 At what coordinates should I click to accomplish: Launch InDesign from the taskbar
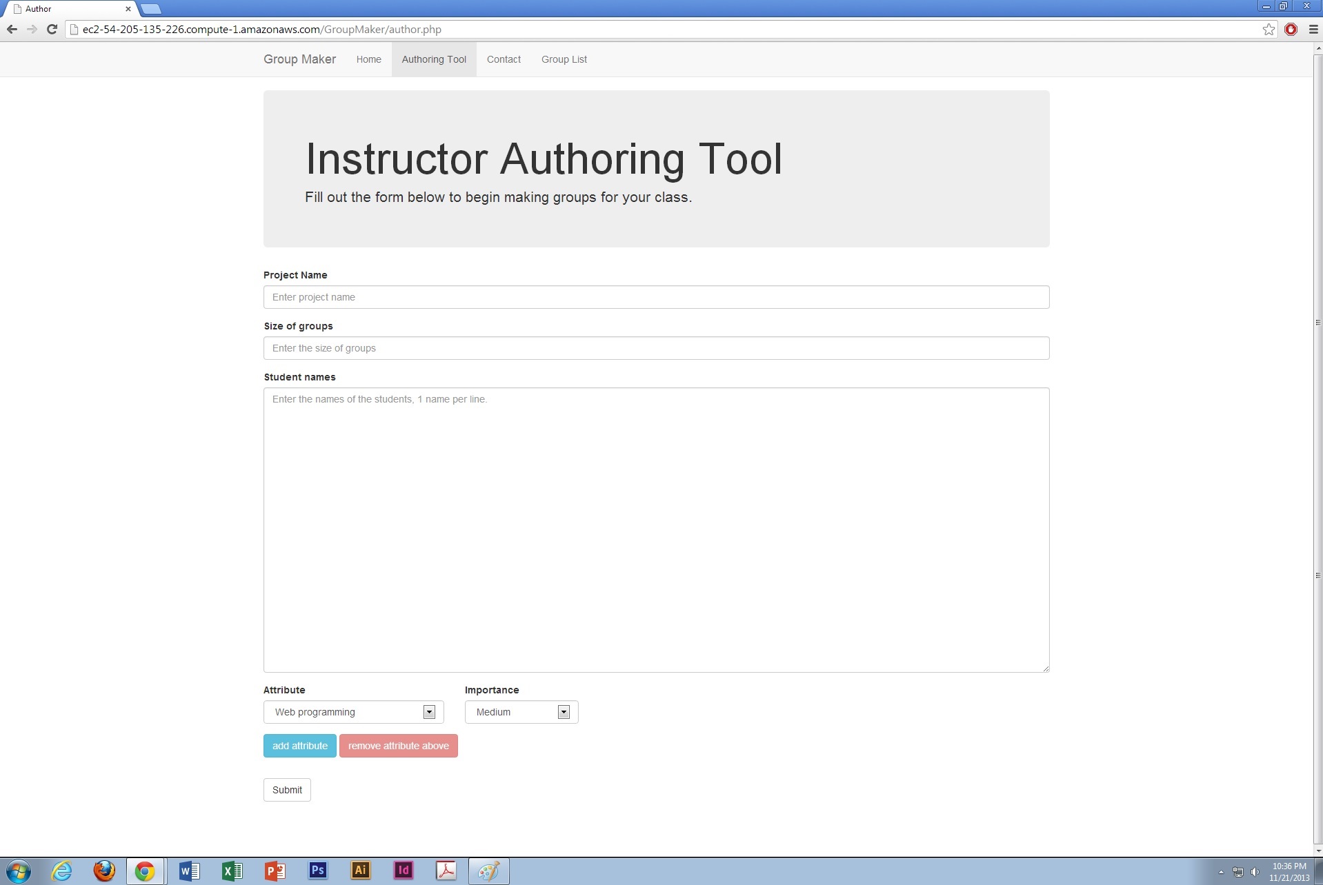[x=404, y=871]
